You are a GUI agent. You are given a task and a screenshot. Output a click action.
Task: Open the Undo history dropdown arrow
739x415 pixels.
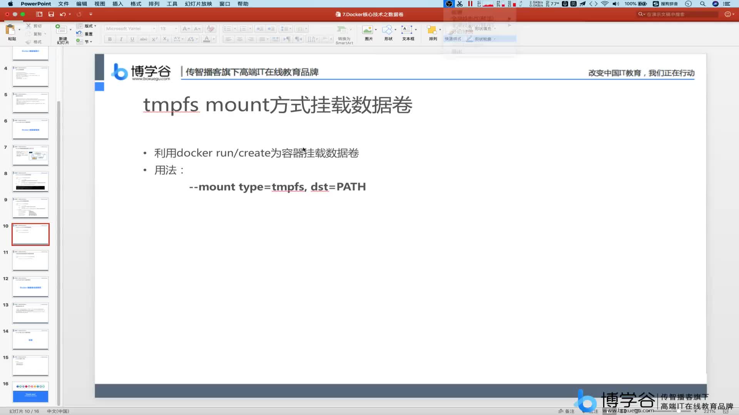[70, 14]
